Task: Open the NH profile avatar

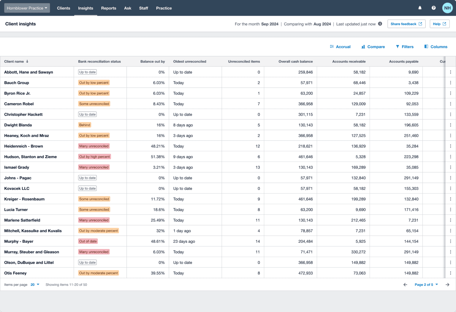Action: pyautogui.click(x=447, y=8)
